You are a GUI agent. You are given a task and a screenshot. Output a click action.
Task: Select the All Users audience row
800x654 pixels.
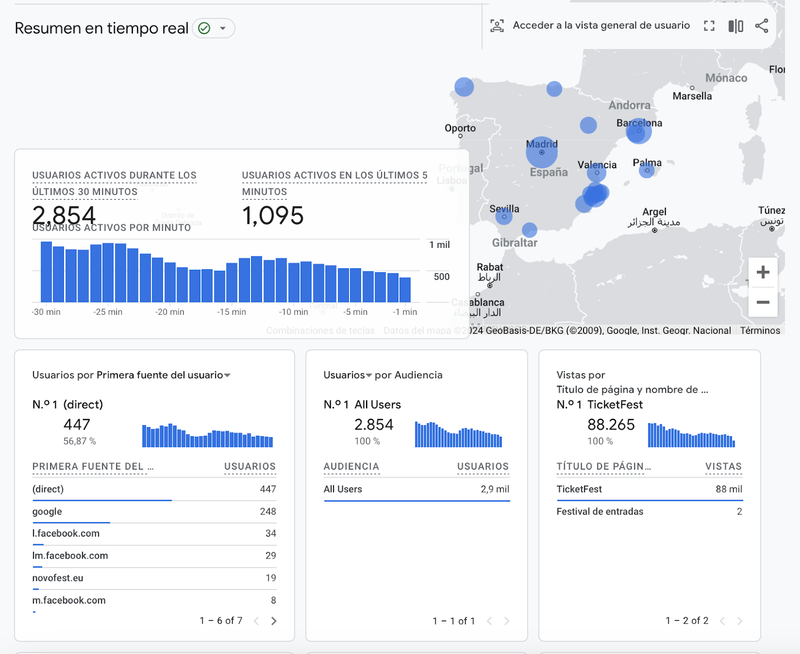click(x=416, y=489)
